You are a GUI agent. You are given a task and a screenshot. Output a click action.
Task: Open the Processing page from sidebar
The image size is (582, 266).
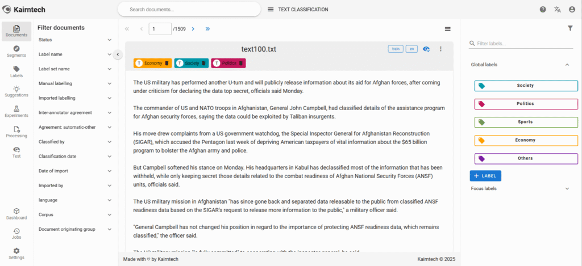16,132
